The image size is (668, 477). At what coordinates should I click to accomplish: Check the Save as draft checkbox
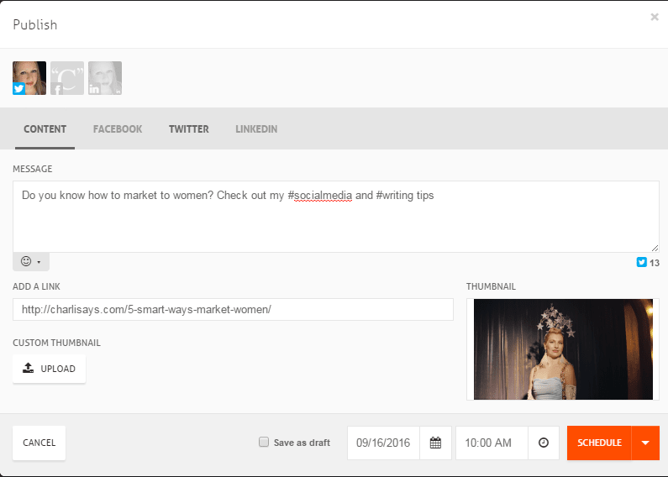coord(264,442)
